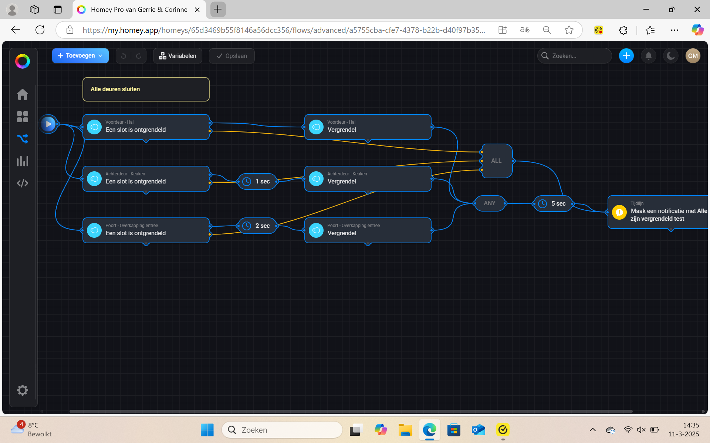The height and width of the screenshot is (443, 710).
Task: Select the 5 sec delay node
Action: tap(553, 203)
